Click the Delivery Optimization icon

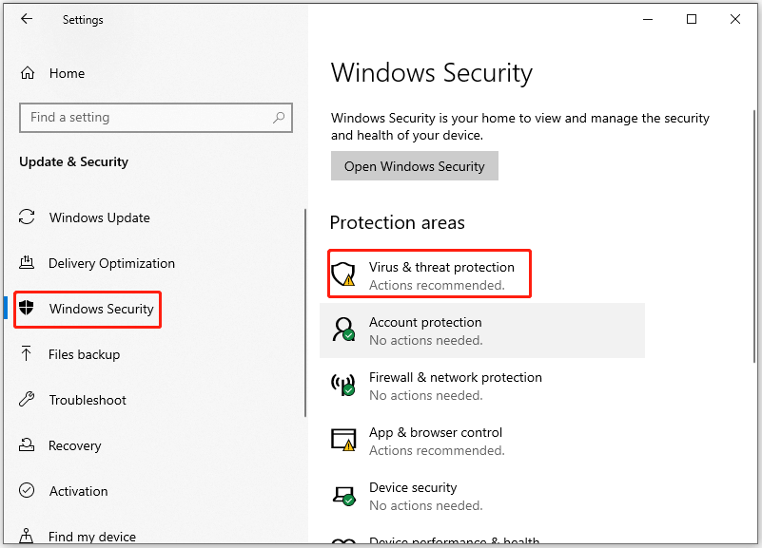[28, 263]
